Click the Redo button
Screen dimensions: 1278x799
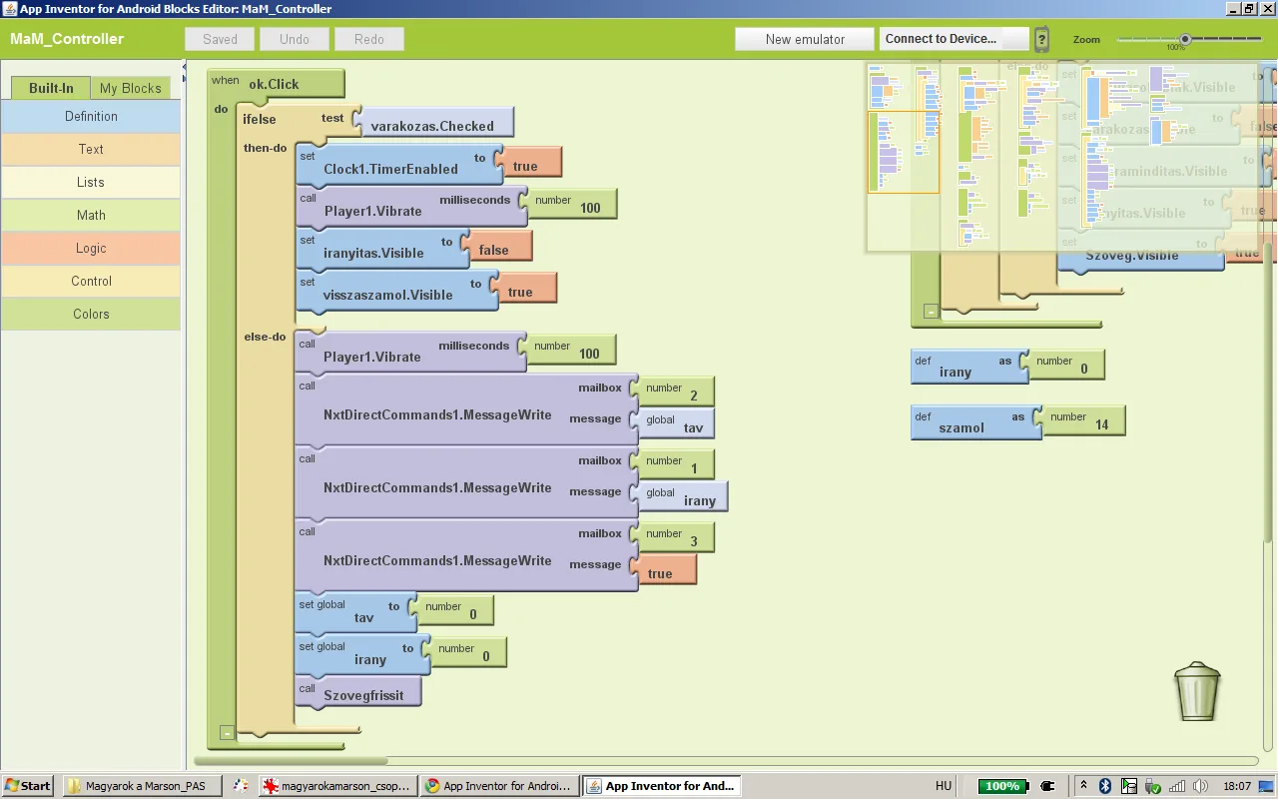tap(369, 39)
